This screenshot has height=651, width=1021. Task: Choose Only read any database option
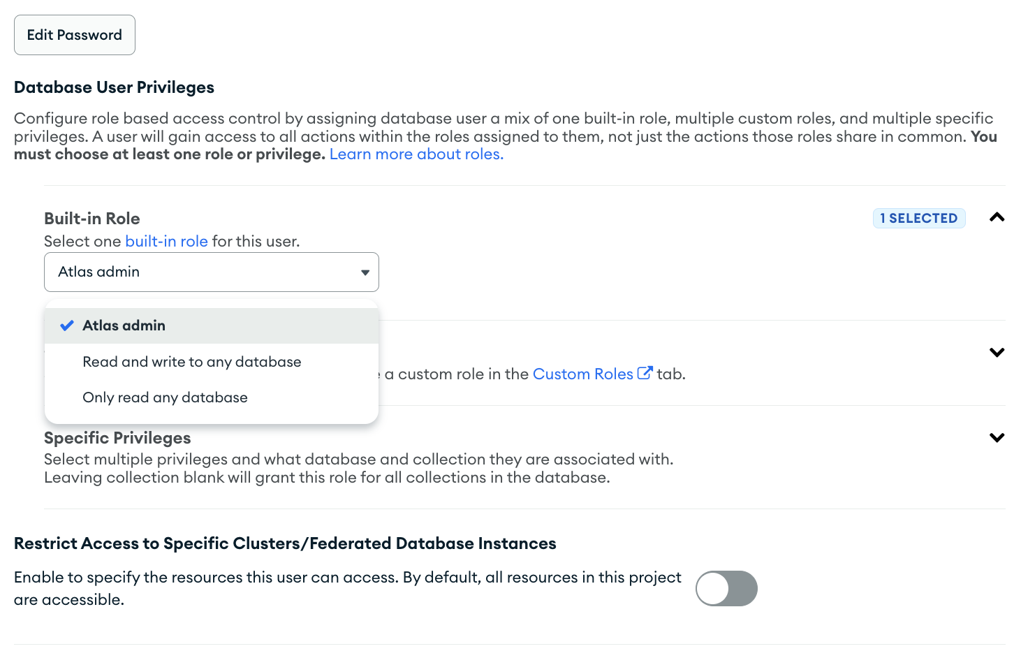pyautogui.click(x=166, y=397)
